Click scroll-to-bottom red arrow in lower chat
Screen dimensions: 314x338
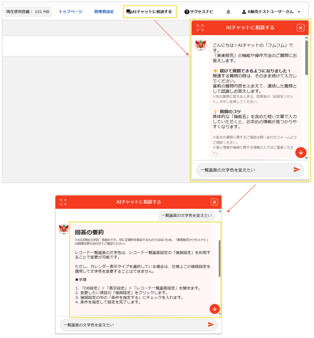pyautogui.click(x=215, y=309)
